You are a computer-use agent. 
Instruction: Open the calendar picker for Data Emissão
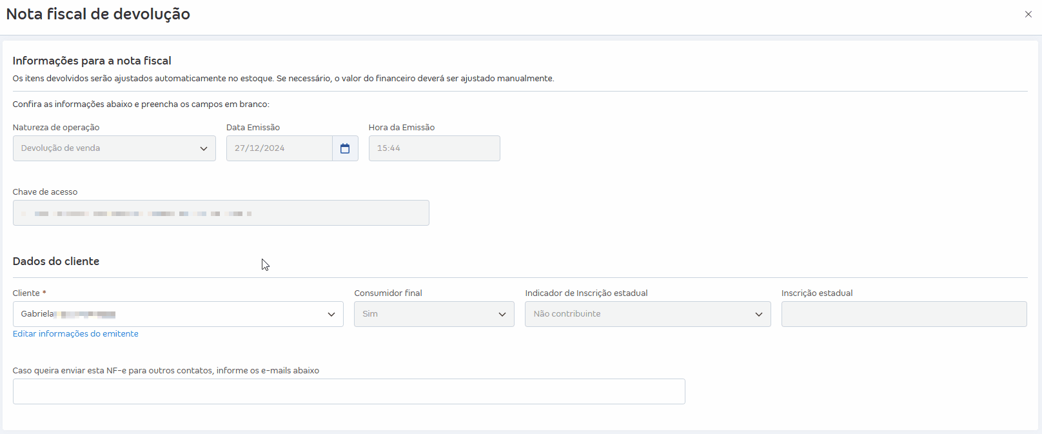[x=345, y=148]
